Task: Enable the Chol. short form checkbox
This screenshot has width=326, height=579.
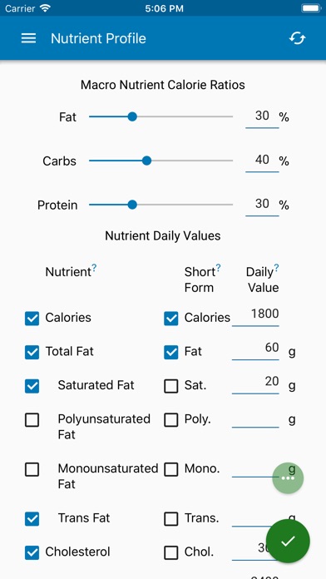Action: pyautogui.click(x=171, y=552)
